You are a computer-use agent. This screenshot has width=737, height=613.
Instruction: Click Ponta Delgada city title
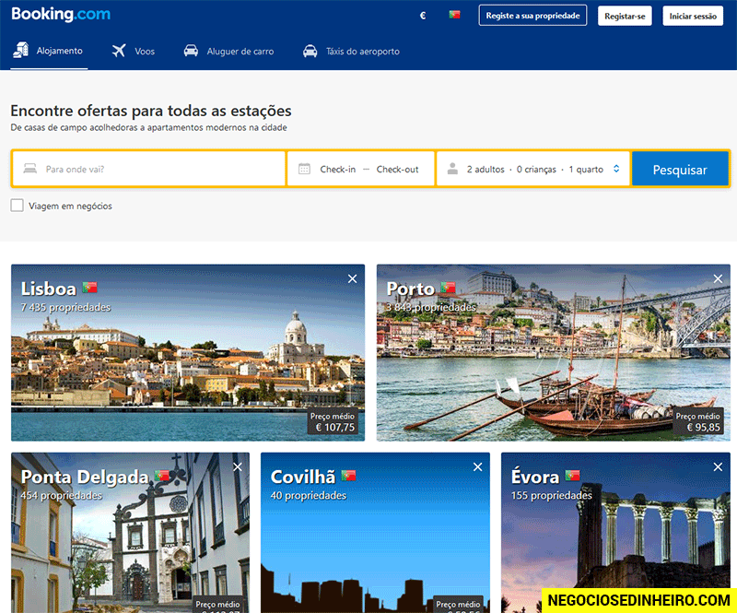[x=85, y=477]
